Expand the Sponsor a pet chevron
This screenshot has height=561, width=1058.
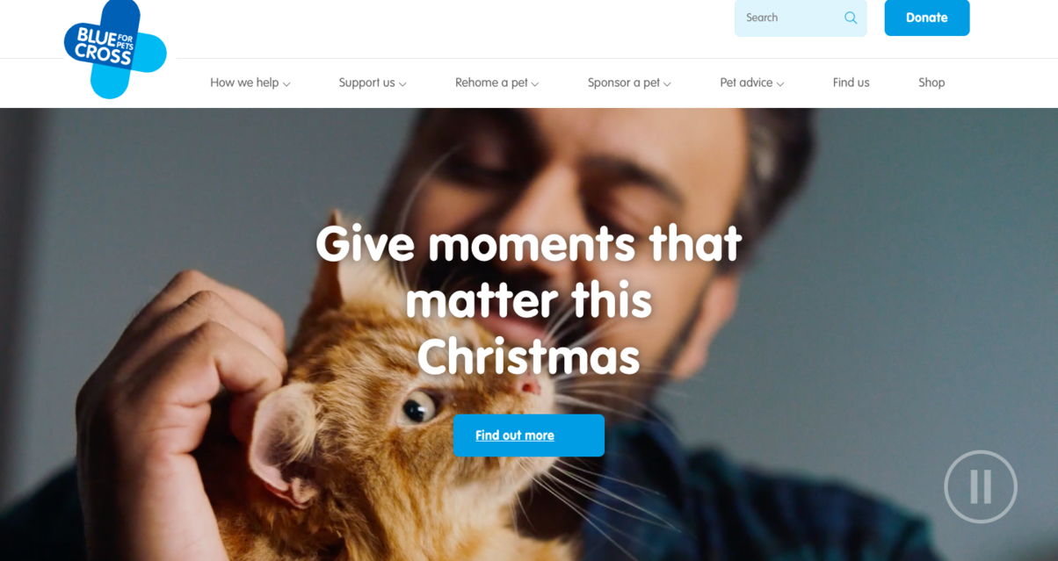pyautogui.click(x=667, y=84)
